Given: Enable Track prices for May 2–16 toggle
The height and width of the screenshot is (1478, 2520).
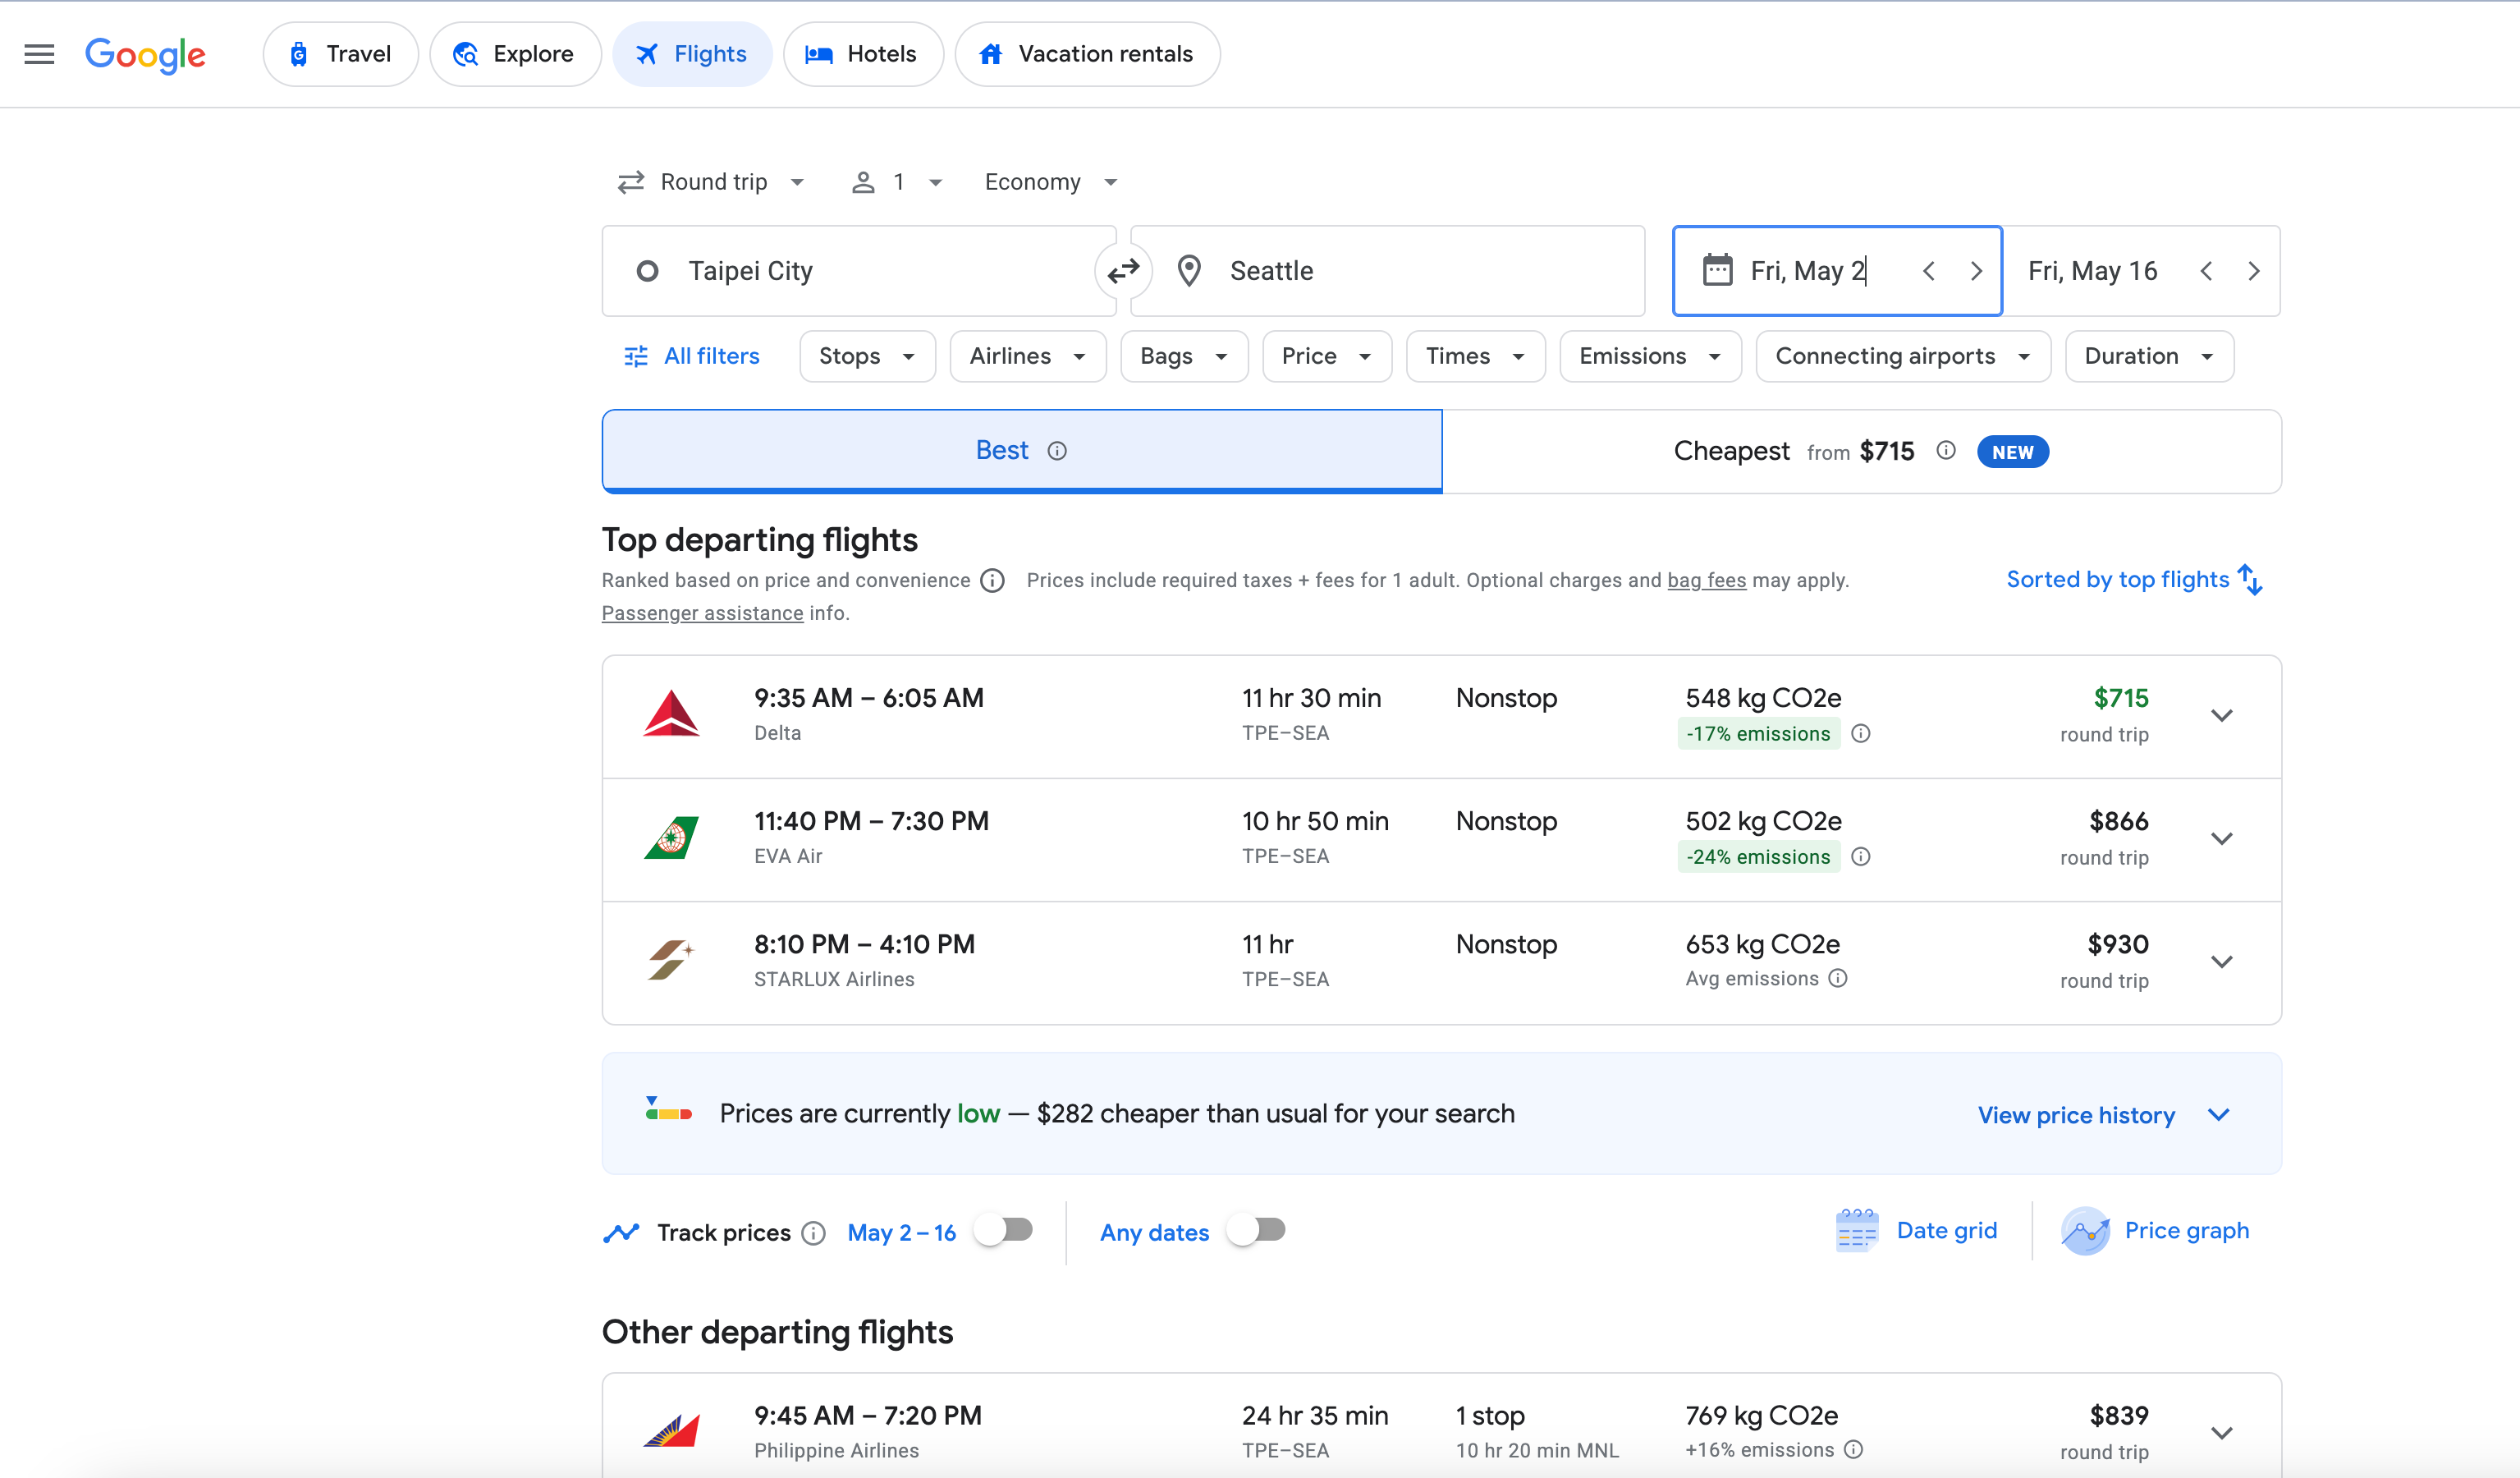Looking at the screenshot, I should (1005, 1230).
